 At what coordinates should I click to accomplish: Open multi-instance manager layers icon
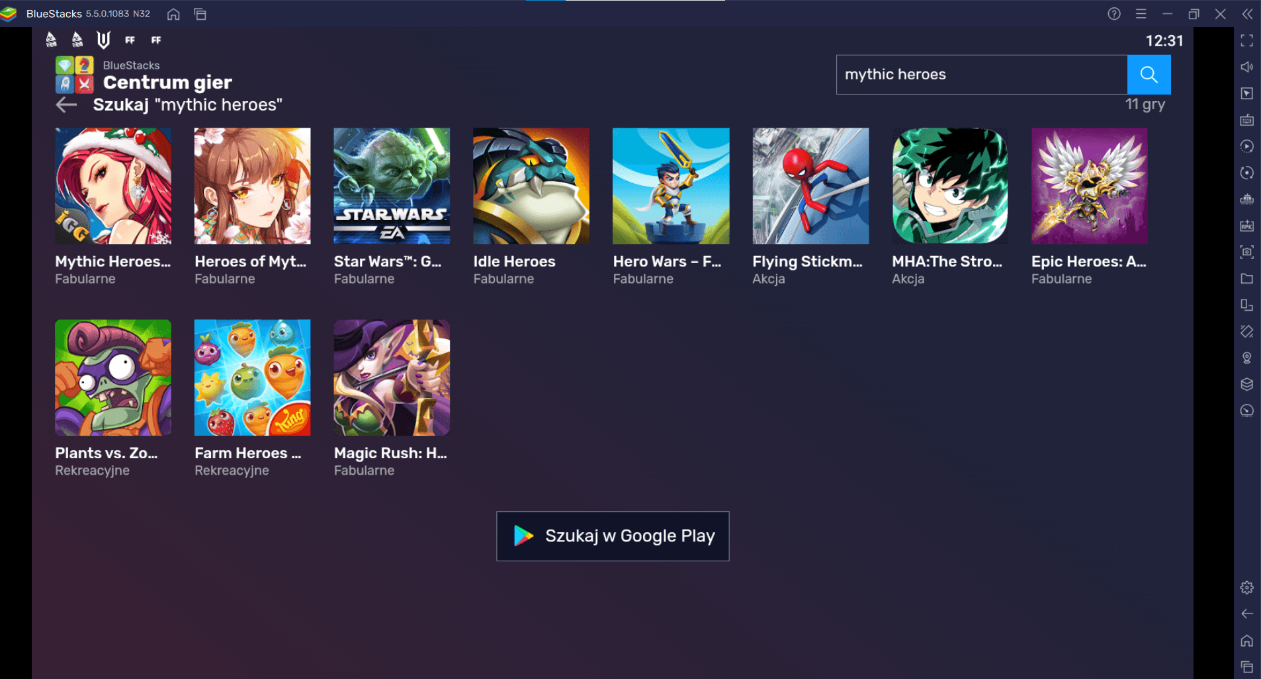(x=1247, y=384)
